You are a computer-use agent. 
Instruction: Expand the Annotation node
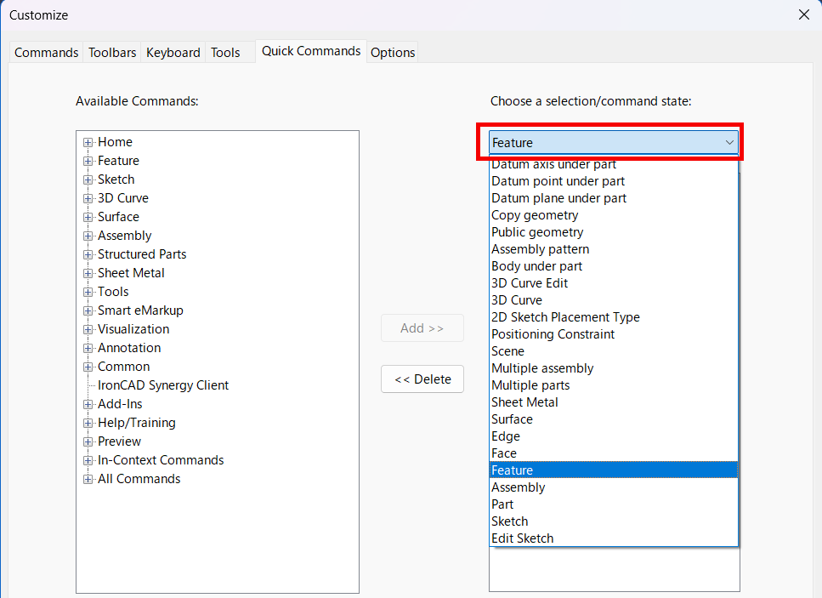click(x=88, y=348)
